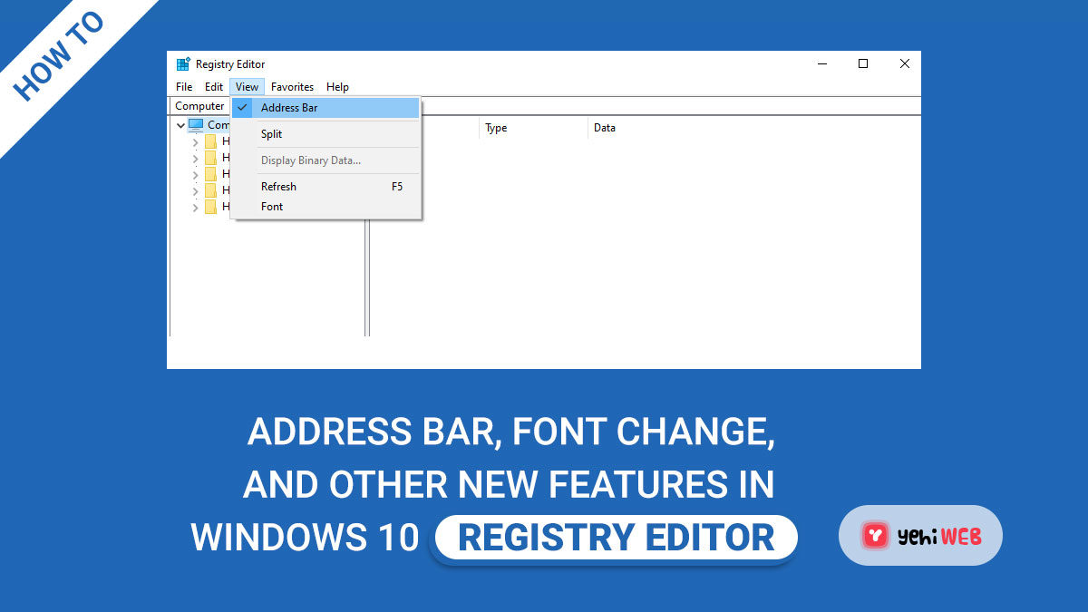Viewport: 1088px width, 612px height.
Task: Click the Registry Editor icon in title bar
Action: [x=183, y=64]
